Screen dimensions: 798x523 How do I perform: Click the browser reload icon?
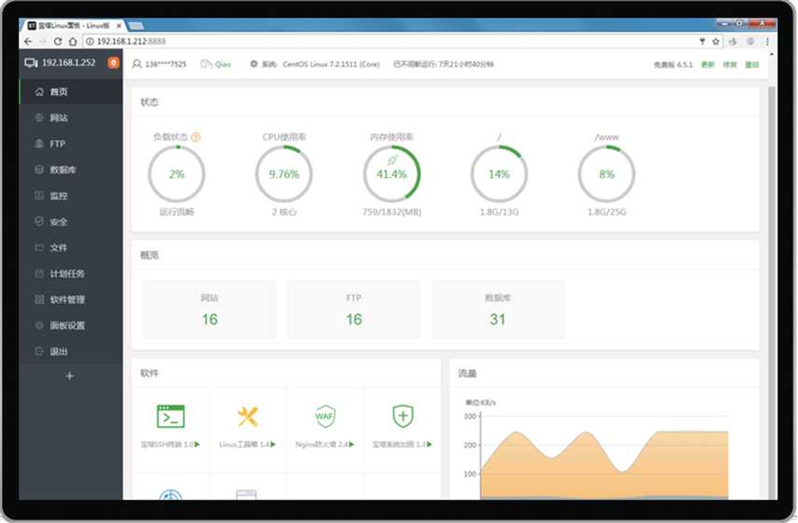pyautogui.click(x=58, y=41)
